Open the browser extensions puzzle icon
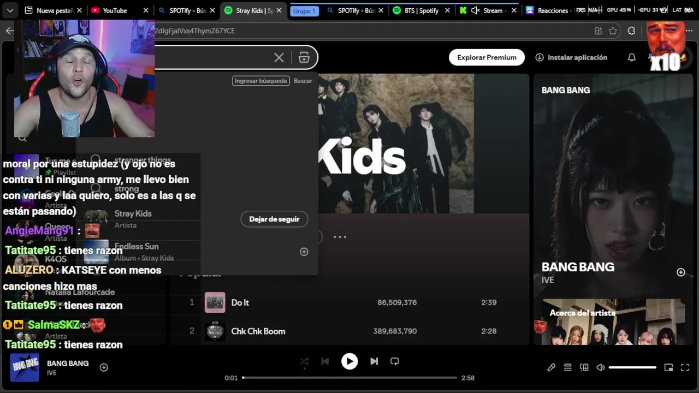Image resolution: width=699 pixels, height=393 pixels. [632, 31]
